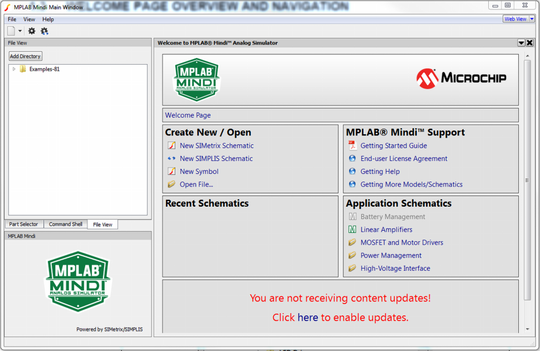Open the Web View dropdown arrow
The width and height of the screenshot is (540, 351).
click(532, 19)
